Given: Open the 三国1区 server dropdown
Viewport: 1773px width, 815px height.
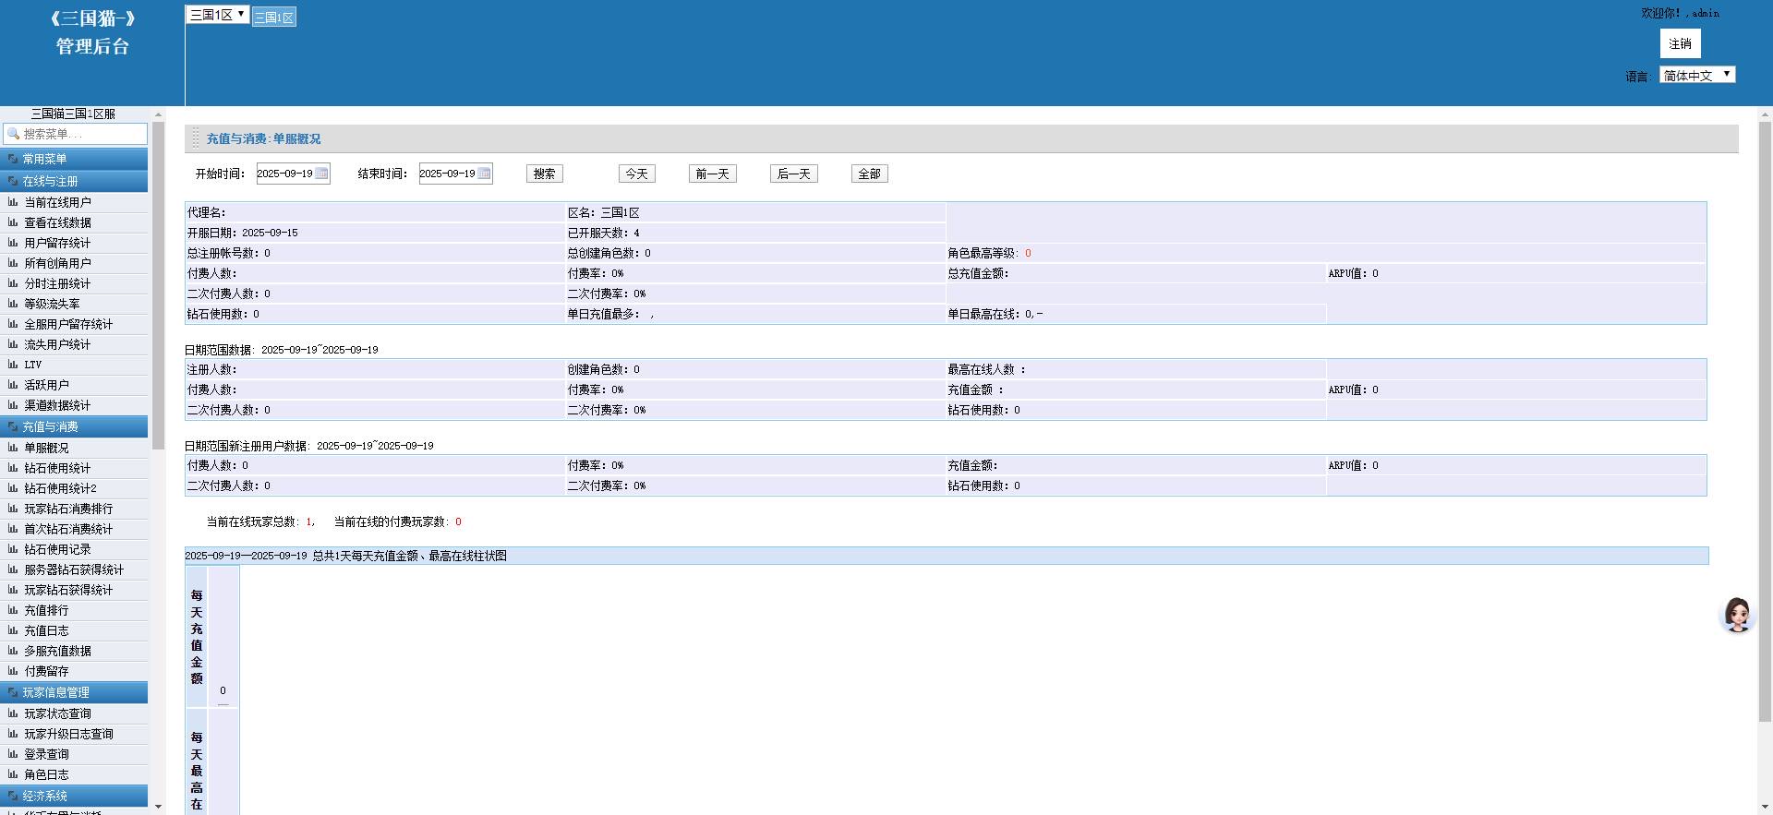Looking at the screenshot, I should (x=217, y=15).
